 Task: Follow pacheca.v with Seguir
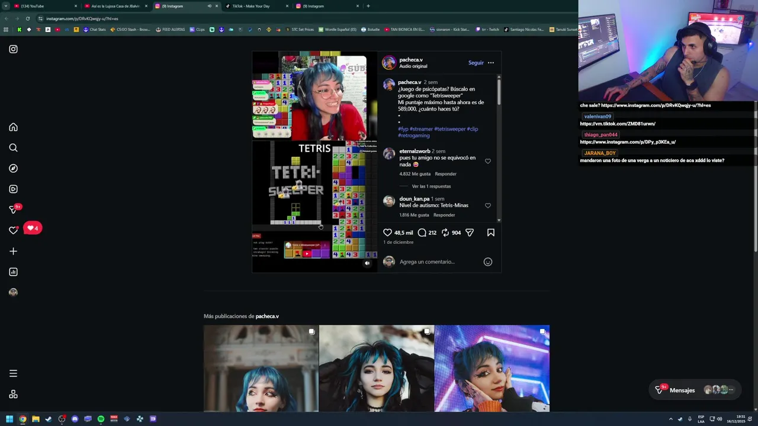(476, 63)
